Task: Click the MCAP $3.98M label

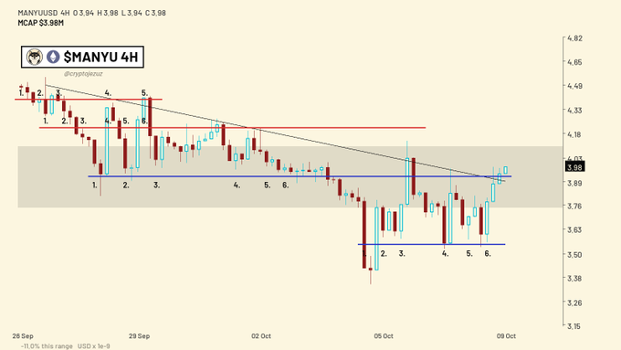Action: click(41, 23)
